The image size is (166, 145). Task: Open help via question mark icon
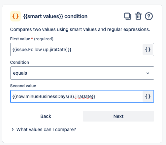[149, 16]
